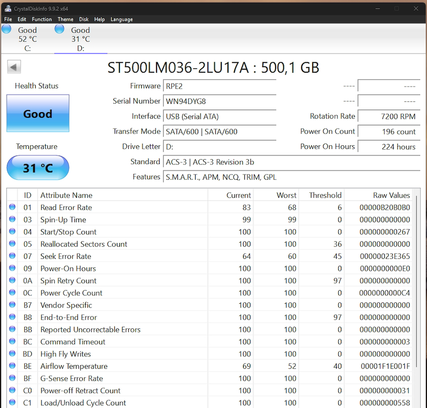Image resolution: width=427 pixels, height=408 pixels.
Task: Click the Power On Hours value 224 hours
Action: [x=389, y=147]
